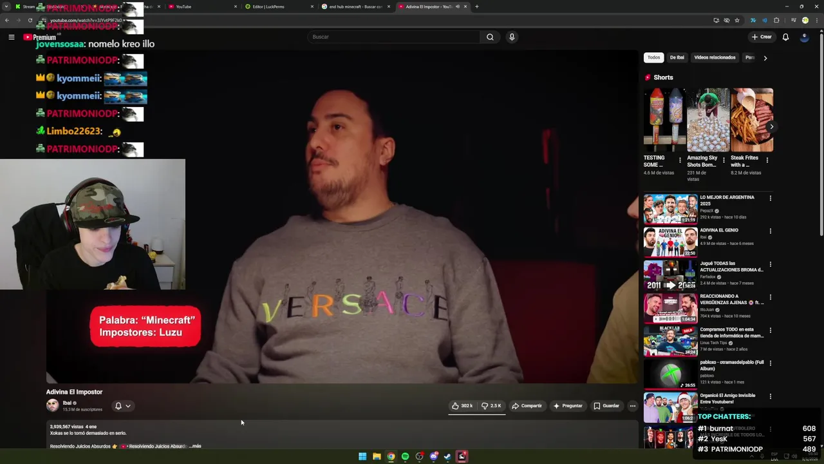Image resolution: width=824 pixels, height=464 pixels.
Task: Like the video with thumbs up
Action: 462,406
